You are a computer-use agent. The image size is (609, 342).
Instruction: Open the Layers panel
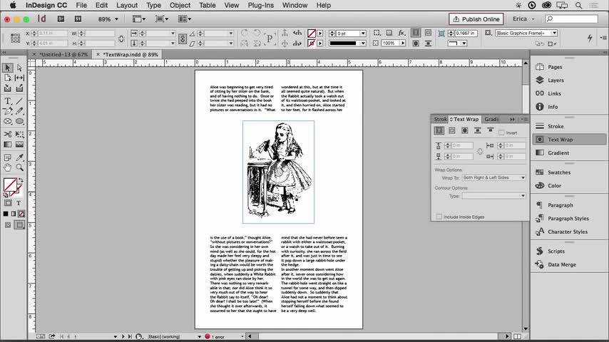pyautogui.click(x=555, y=81)
